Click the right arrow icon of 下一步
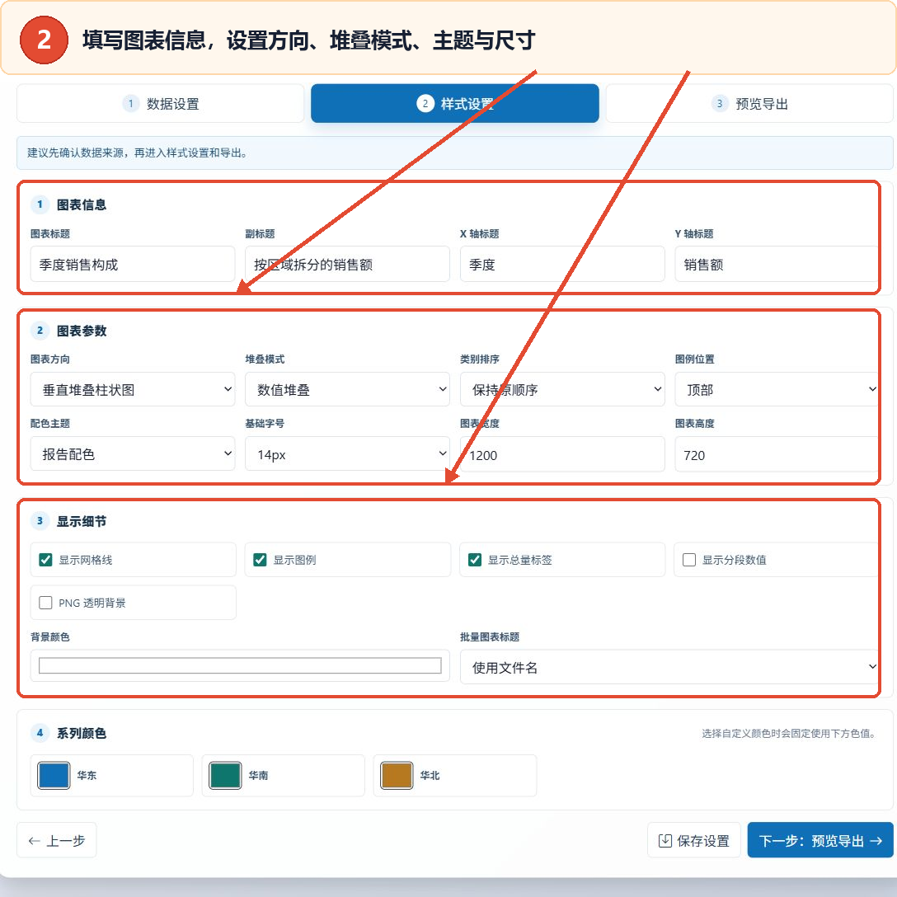The height and width of the screenshot is (897, 897). click(876, 840)
